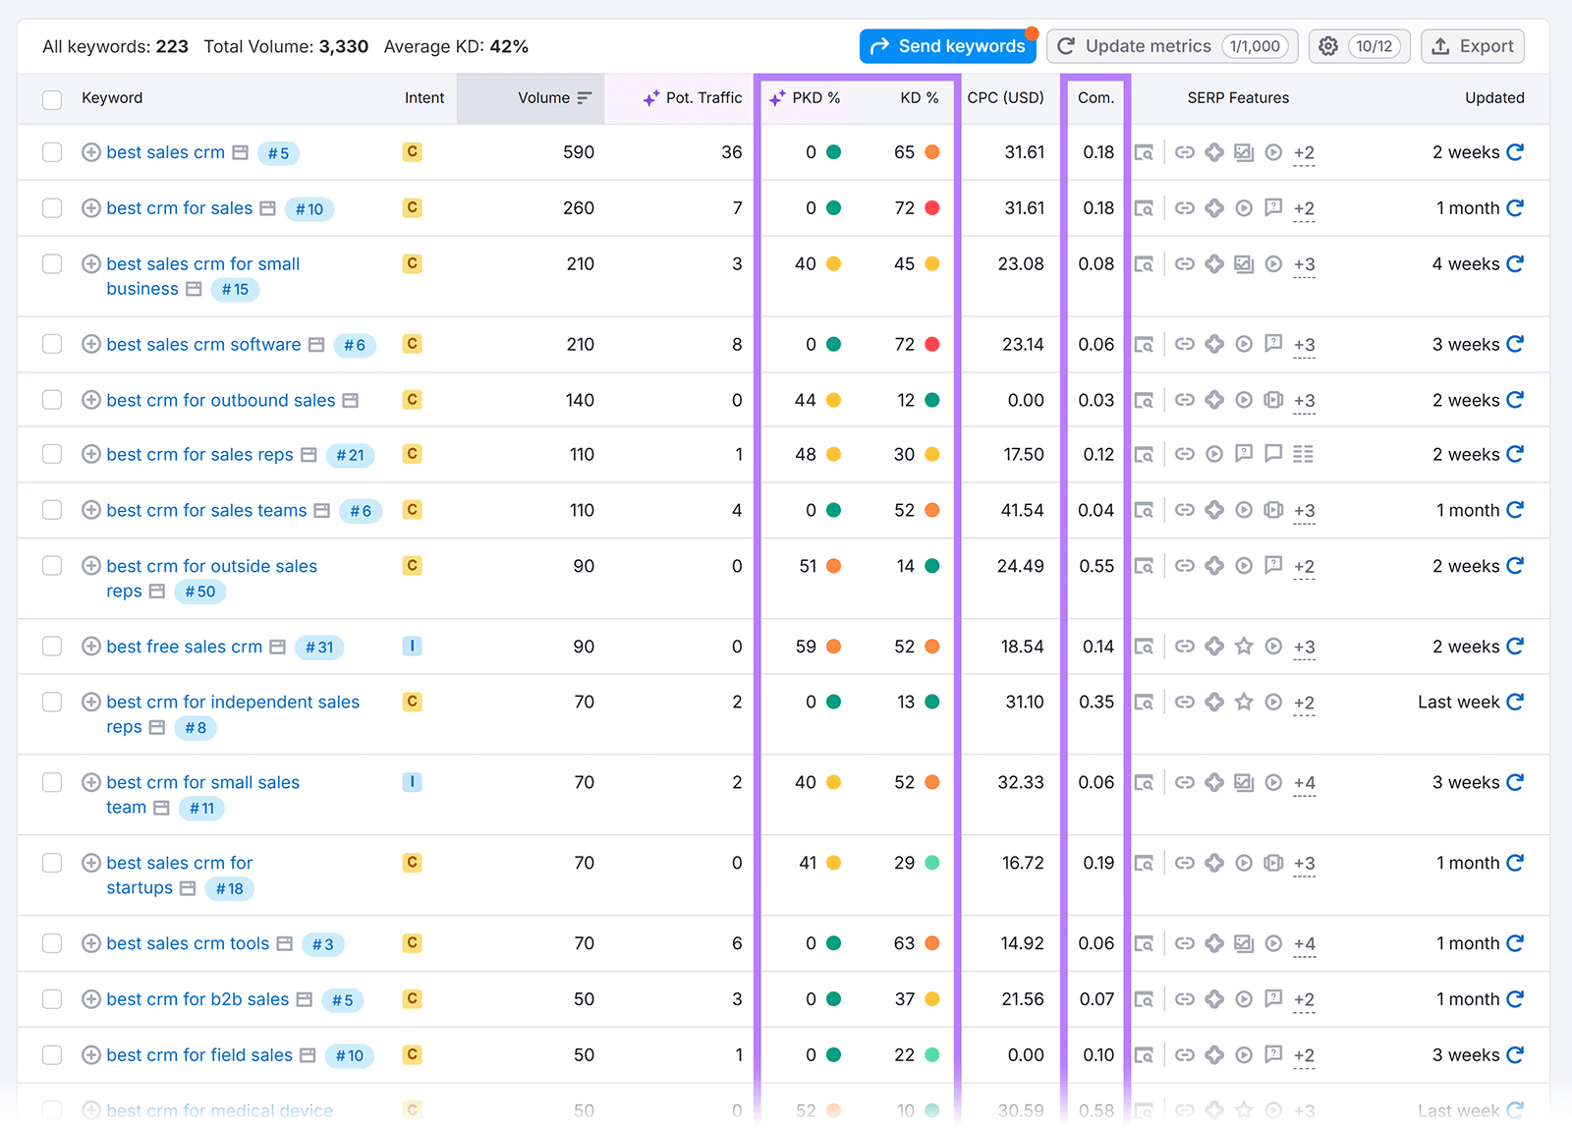Click the Image Pack icon on "best sales crm" row
The width and height of the screenshot is (1572, 1130).
click(1244, 152)
